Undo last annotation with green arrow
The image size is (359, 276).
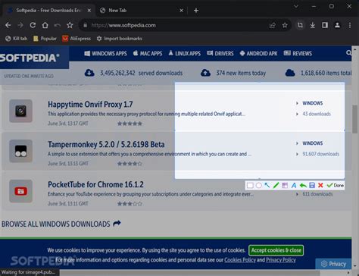coord(303,186)
